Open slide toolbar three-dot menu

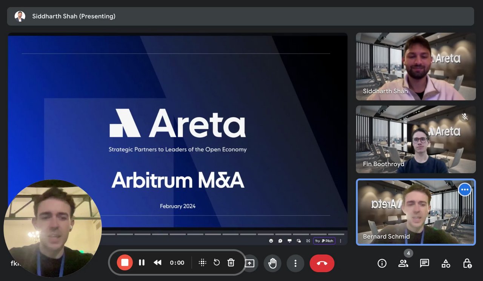pos(341,241)
